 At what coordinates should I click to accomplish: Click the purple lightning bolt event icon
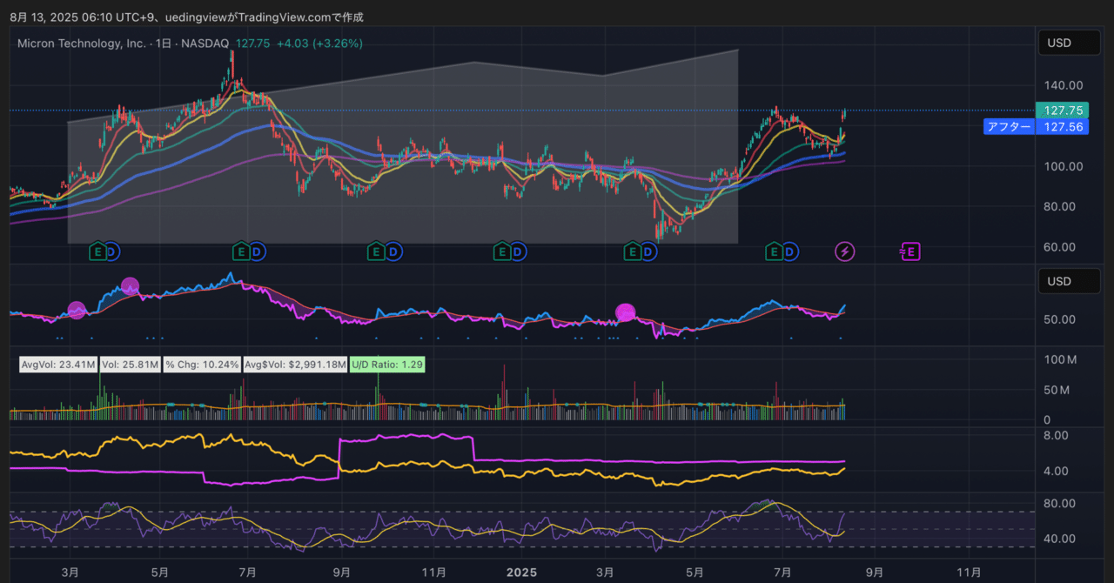click(844, 252)
